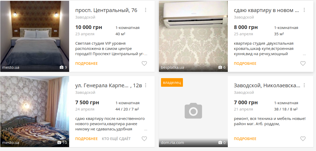Screen dimensions: 316x151
Task: Click the photo count camera icon showing 9
Action: click(x=62, y=67)
